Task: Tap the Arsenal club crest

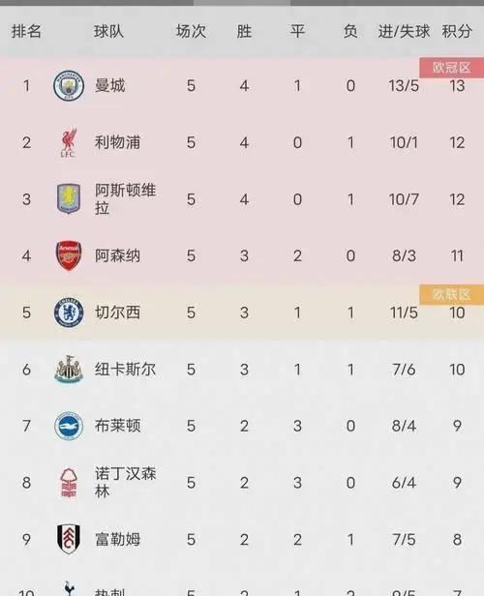Action: coord(69,255)
